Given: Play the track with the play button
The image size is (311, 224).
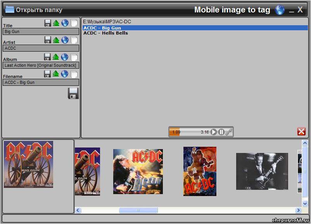Looking at the screenshot, I should pos(214,132).
